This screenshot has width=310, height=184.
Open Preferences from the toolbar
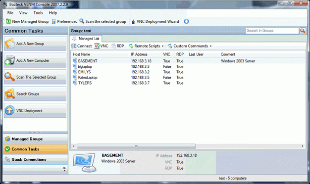(x=64, y=21)
